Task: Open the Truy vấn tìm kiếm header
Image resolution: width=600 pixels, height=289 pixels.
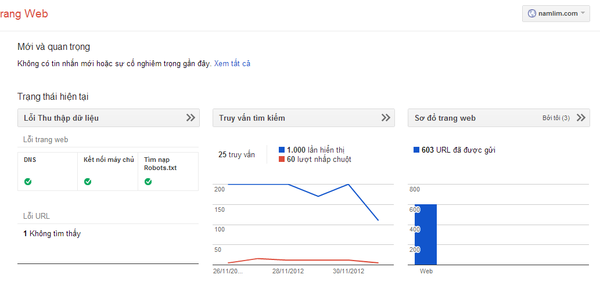Action: tap(252, 118)
